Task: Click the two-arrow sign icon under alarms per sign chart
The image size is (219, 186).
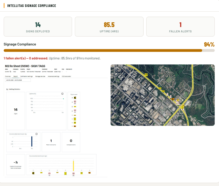Action: [82, 173]
